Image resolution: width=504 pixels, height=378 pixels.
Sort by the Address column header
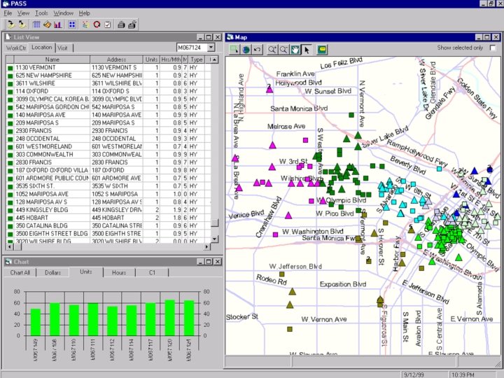click(x=116, y=59)
